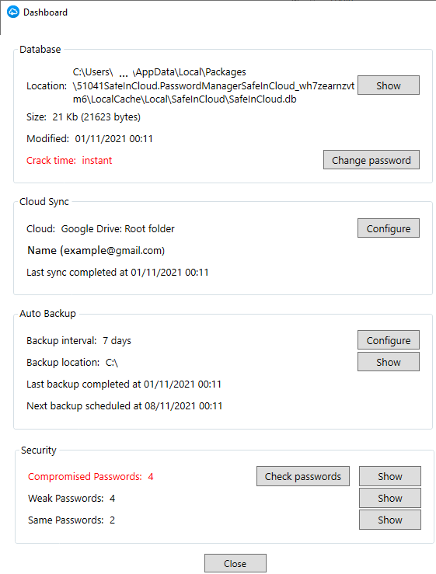Click the Last sync completed timestamp
This screenshot has height=574, width=436.
click(117, 273)
